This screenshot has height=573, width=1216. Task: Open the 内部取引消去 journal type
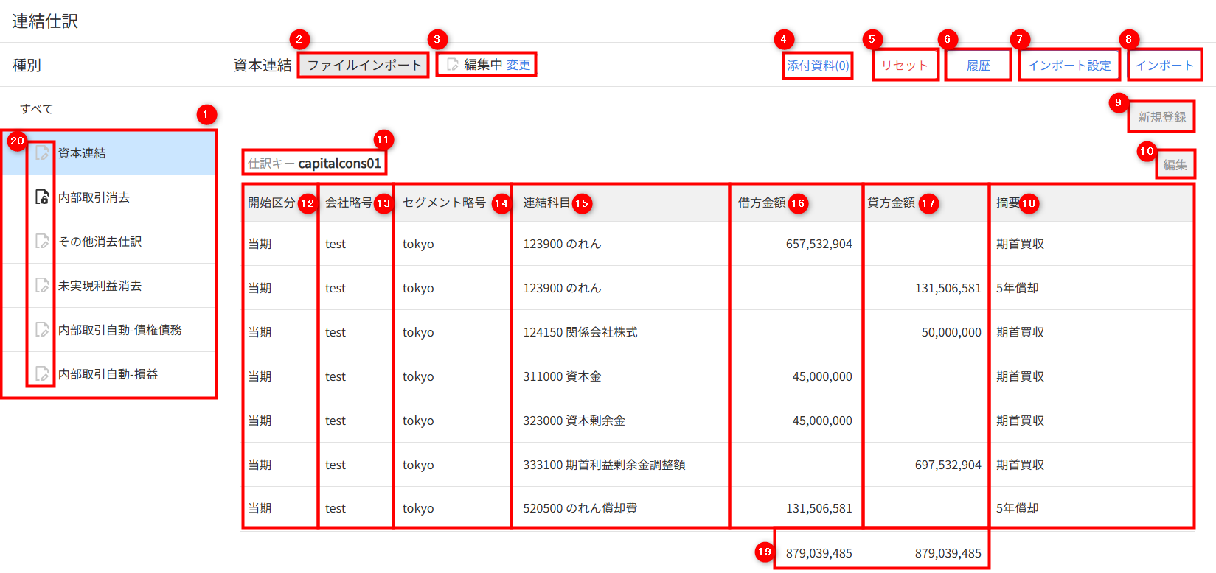coord(94,197)
